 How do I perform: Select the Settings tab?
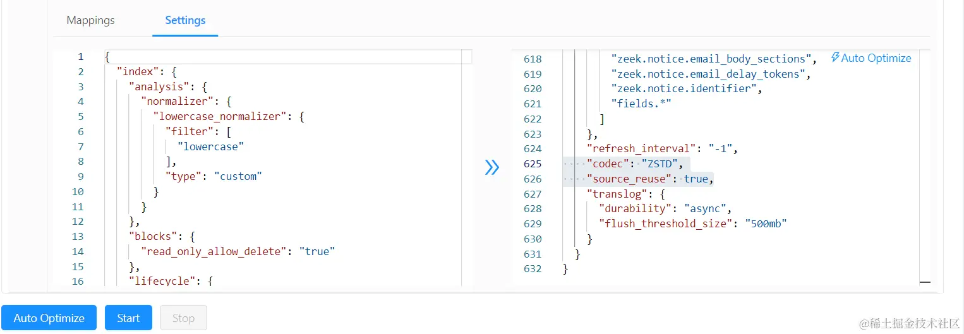(185, 20)
